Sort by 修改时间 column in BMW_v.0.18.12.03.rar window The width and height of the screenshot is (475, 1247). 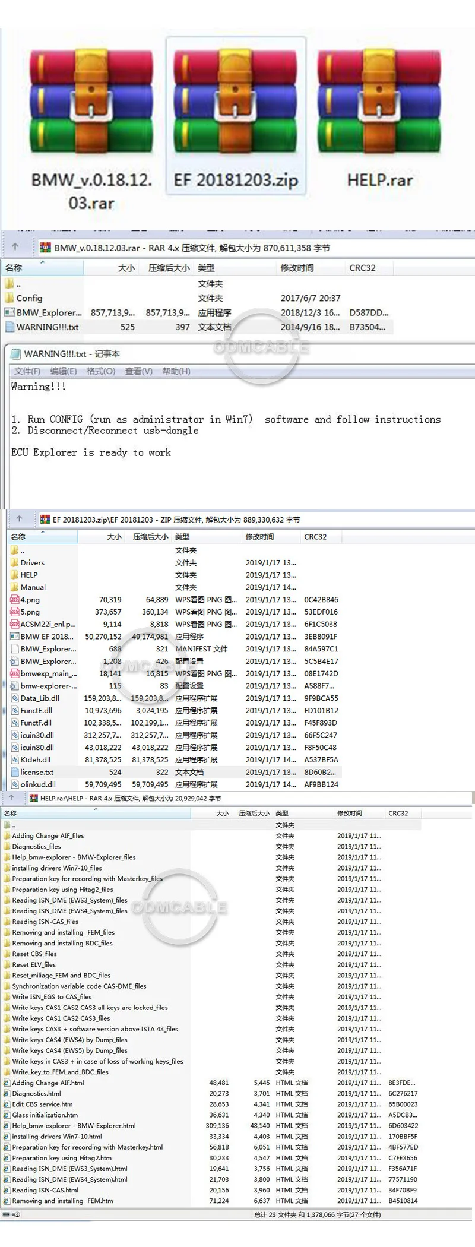[x=311, y=268]
